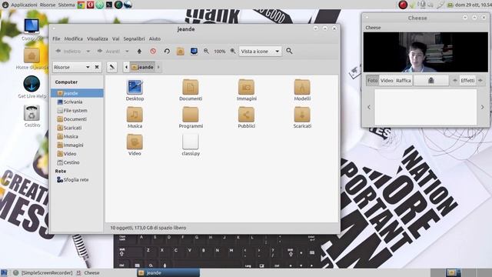Zoom in with the magnifier plus icon

(x=233, y=52)
